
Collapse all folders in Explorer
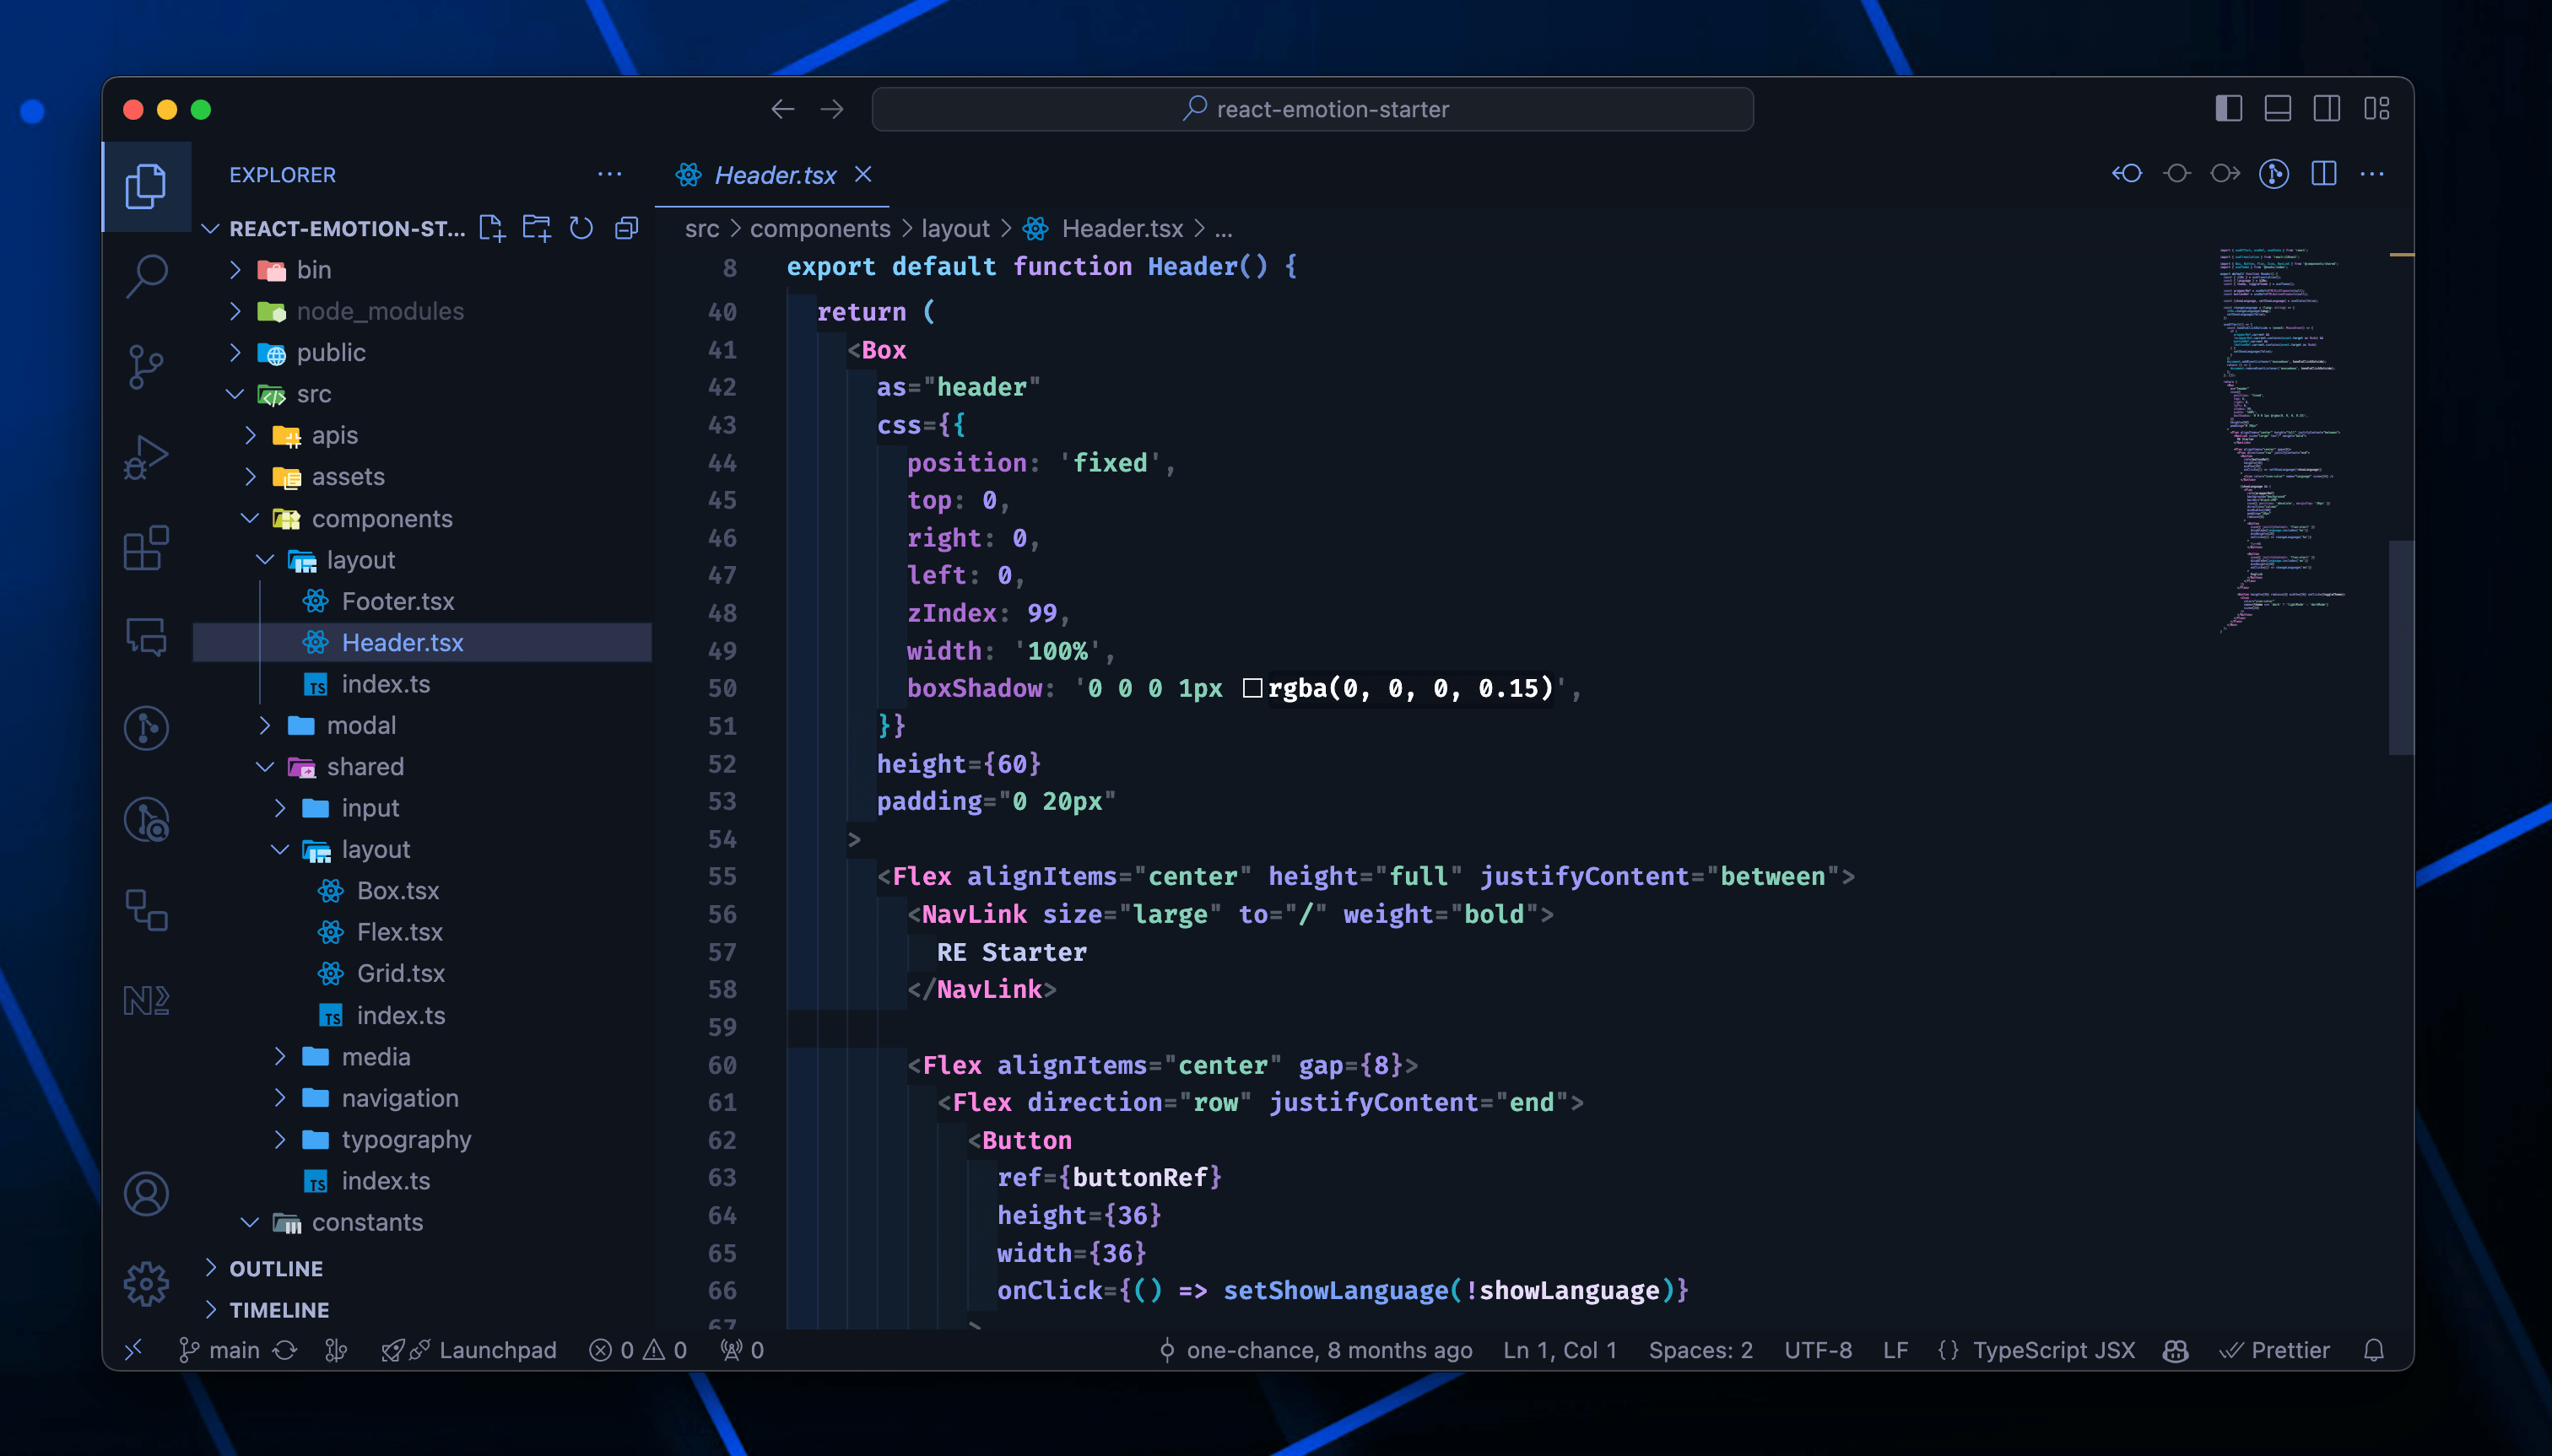coord(626,228)
